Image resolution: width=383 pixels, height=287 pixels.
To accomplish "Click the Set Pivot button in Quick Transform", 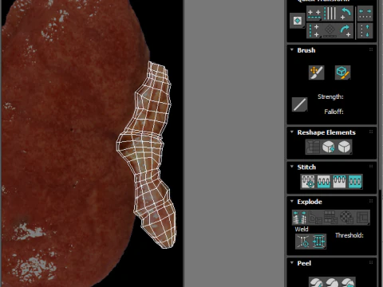I will tap(298, 21).
